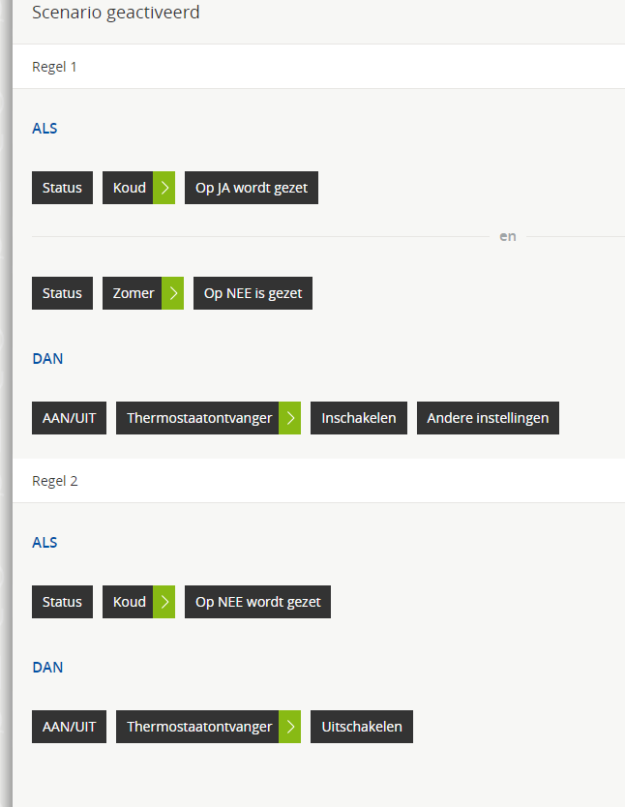Click AAN/UIT block in Regel 1
The image size is (625, 807).
pyautogui.click(x=69, y=418)
